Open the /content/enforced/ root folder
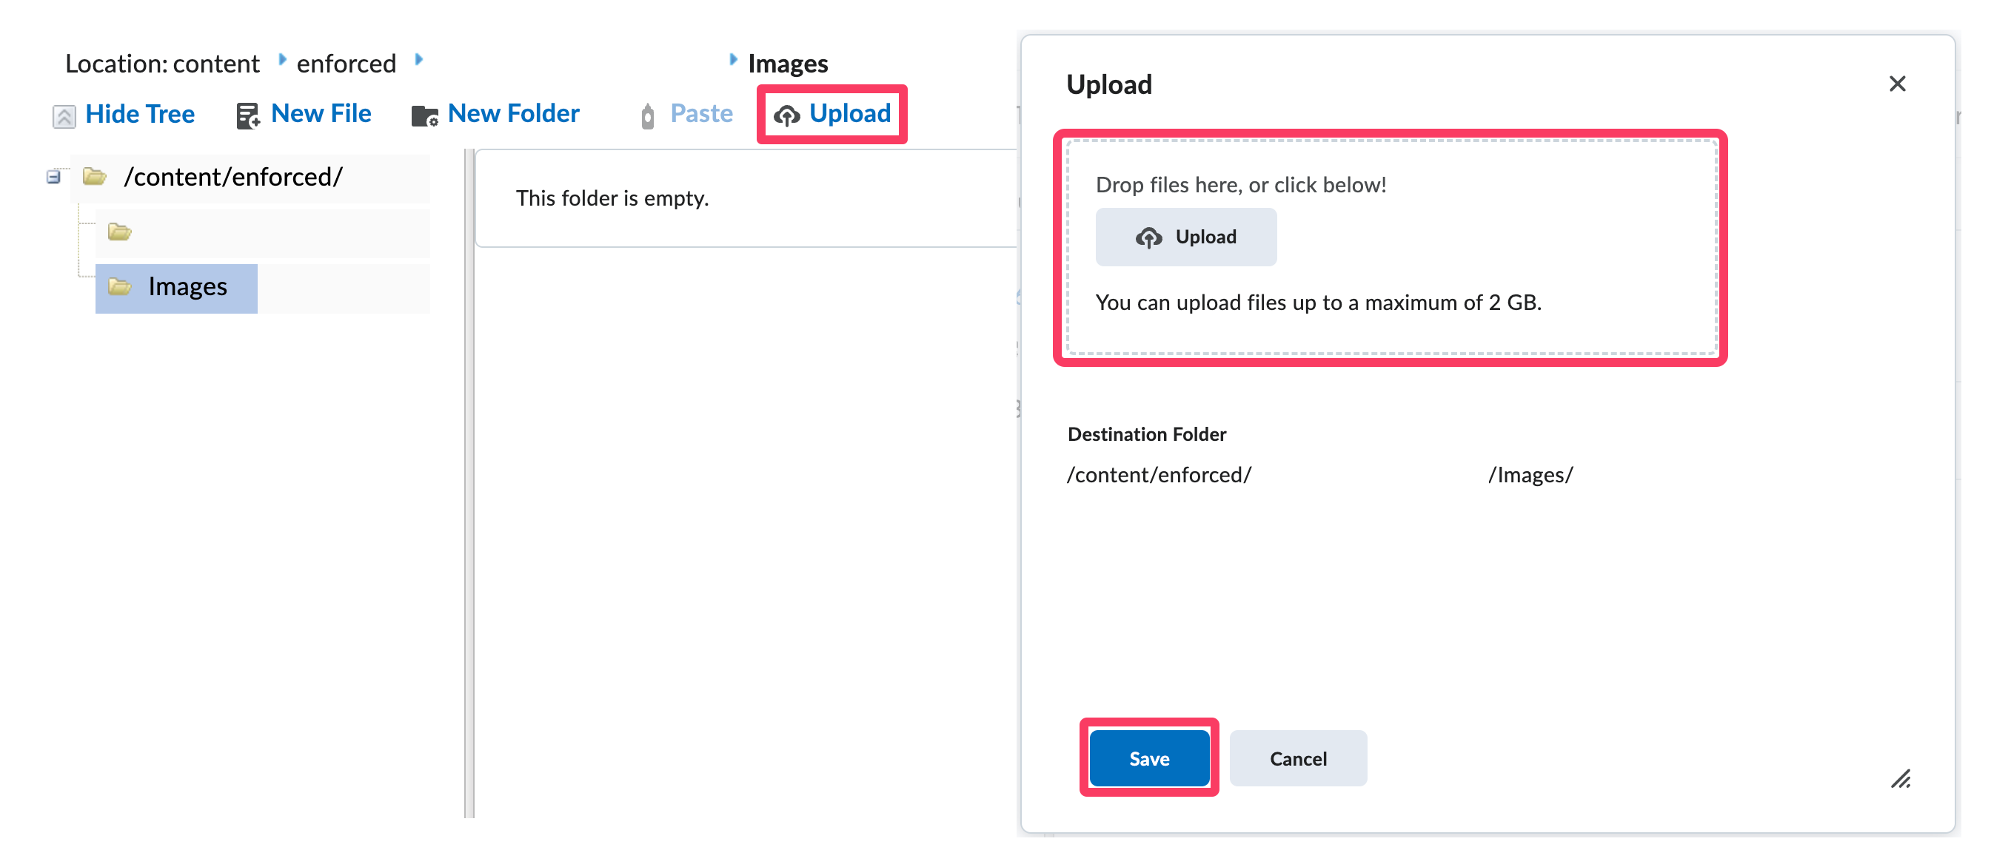Image resolution: width=1991 pixels, height=867 pixels. pyautogui.click(x=232, y=177)
